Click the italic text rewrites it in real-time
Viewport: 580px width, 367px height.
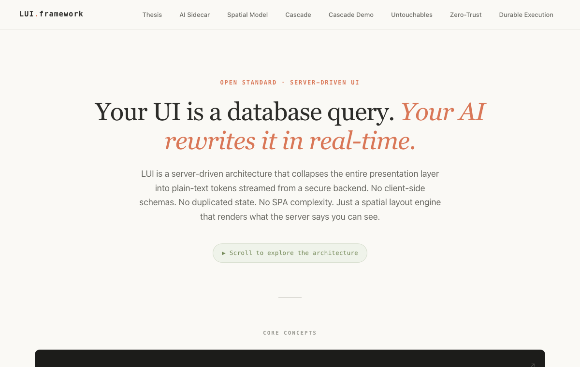tap(290, 141)
